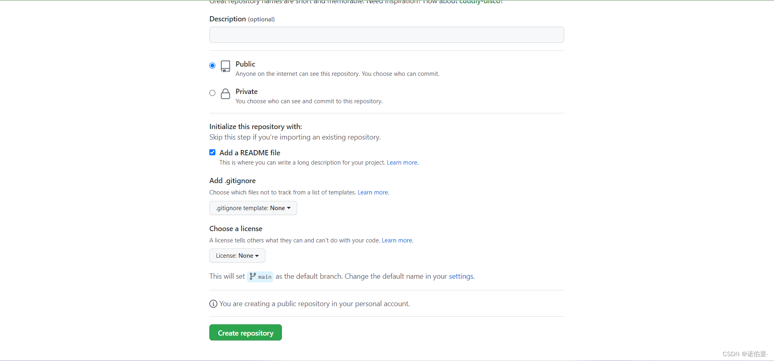Toggle the Add a README file checkbox
The image size is (774, 361).
[213, 152]
